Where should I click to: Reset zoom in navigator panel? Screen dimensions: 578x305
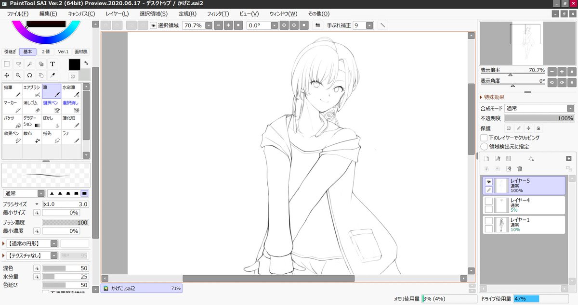coord(571,71)
